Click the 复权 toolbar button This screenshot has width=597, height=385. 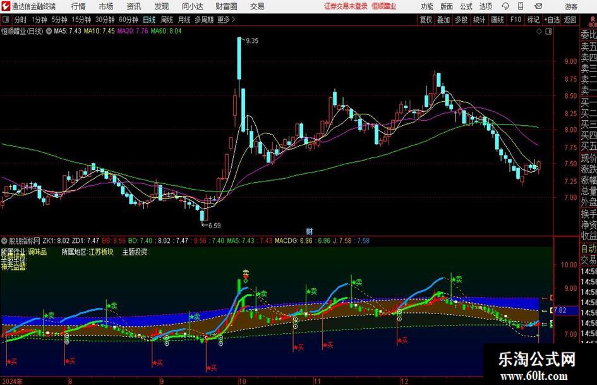coord(426,20)
